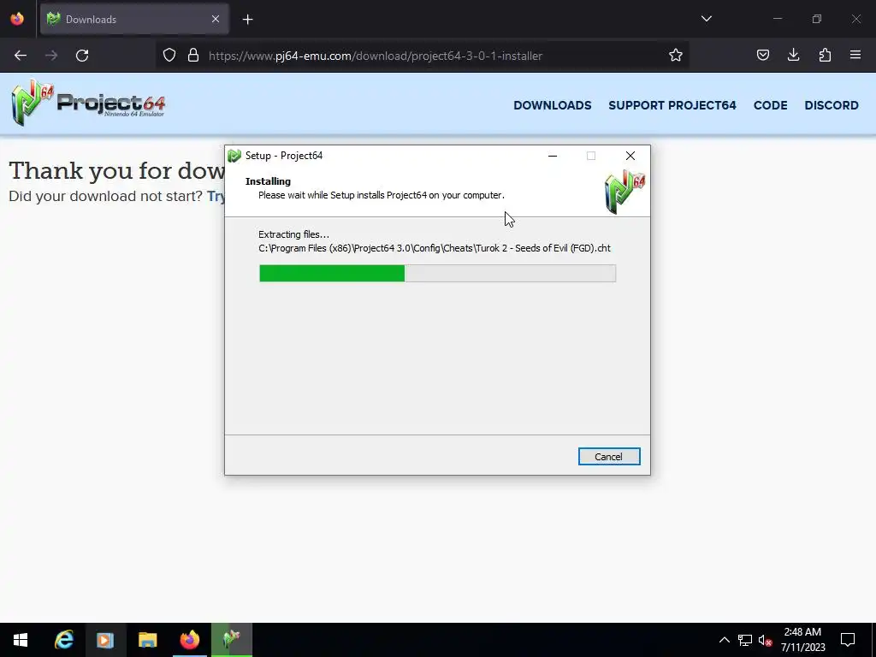Open the network status tray icon

click(x=745, y=640)
